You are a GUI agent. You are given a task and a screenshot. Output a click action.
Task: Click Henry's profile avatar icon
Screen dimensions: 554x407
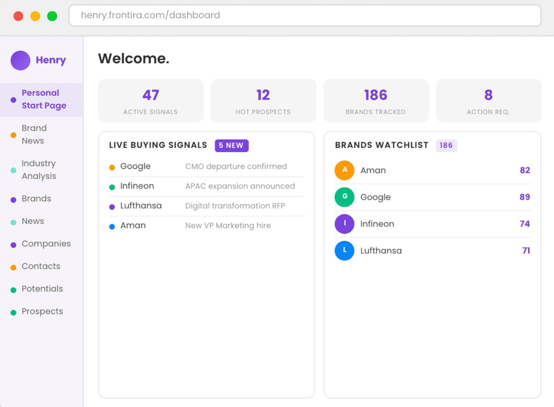(20, 61)
